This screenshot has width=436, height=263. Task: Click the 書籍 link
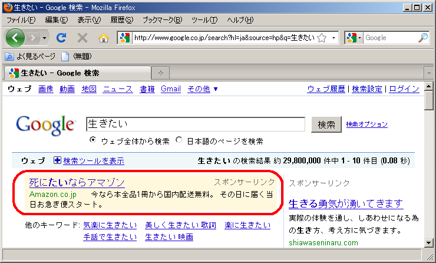coord(147,89)
